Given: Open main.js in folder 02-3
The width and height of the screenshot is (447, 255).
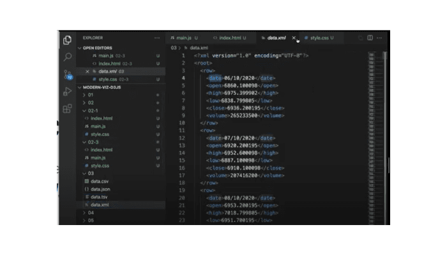Looking at the screenshot, I should tap(121, 157).
